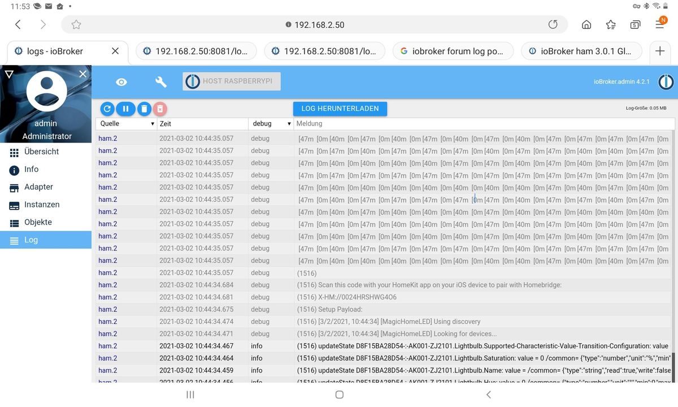Click the Log-Größe 0.05 MB label

[646, 108]
